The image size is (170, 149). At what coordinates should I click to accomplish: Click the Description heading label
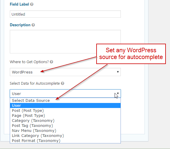coord(20,25)
